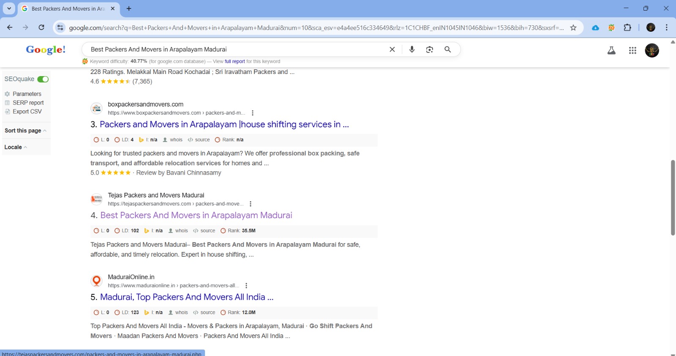This screenshot has width=676, height=356.
Task: Open Google Lens image search
Action: click(x=429, y=49)
